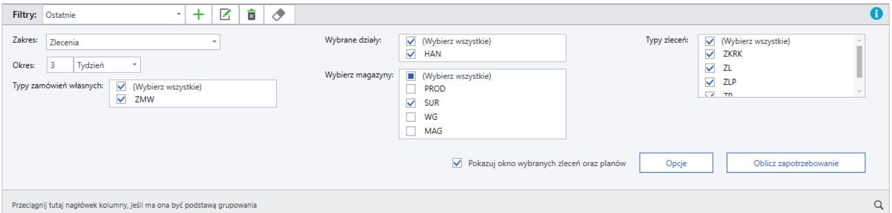Uncheck the ZMW order type checkbox
Viewport: 892px width, 213px height.
coord(121,99)
